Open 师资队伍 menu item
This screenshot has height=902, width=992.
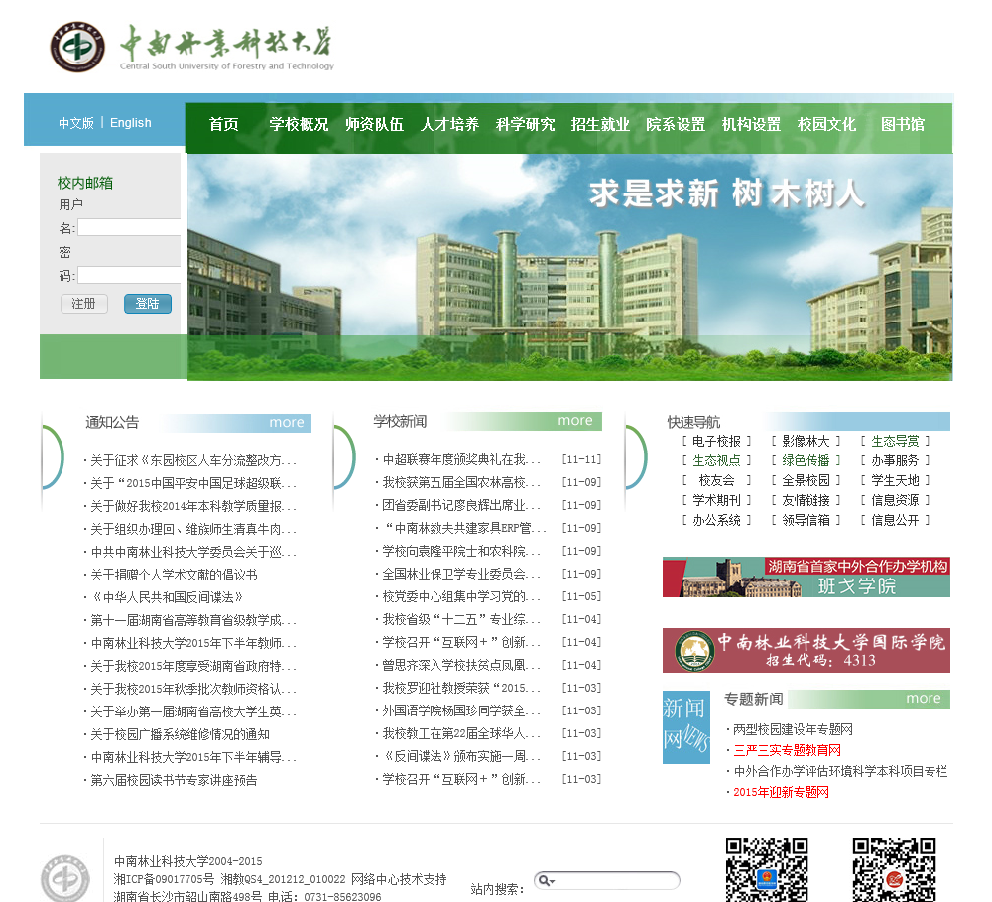point(375,124)
